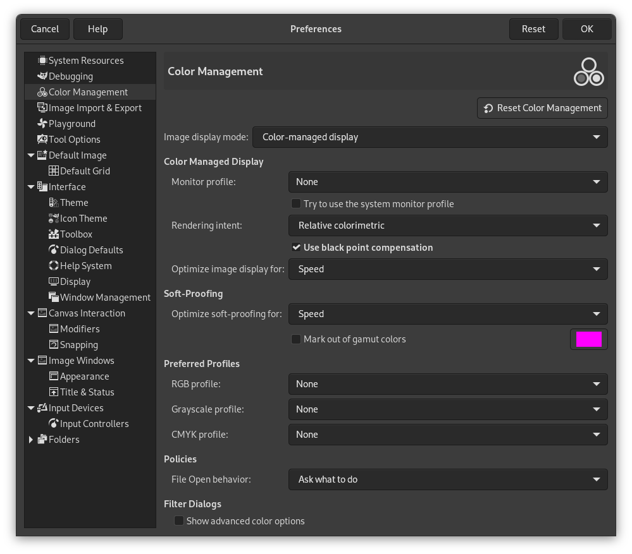The height and width of the screenshot is (554, 632).
Task: Click the Playground pinwheel icon
Action: click(42, 124)
